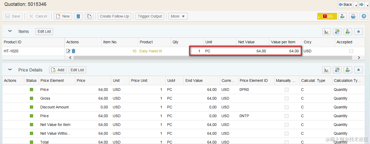370x144 pixels.
Task: Click the edit pencil icon for HT-1020
Action: 68,51
